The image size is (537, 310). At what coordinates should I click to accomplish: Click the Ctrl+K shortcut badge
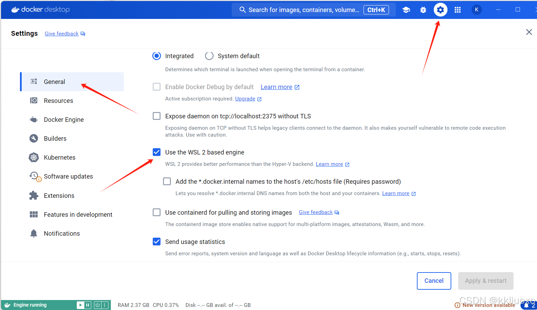point(376,10)
